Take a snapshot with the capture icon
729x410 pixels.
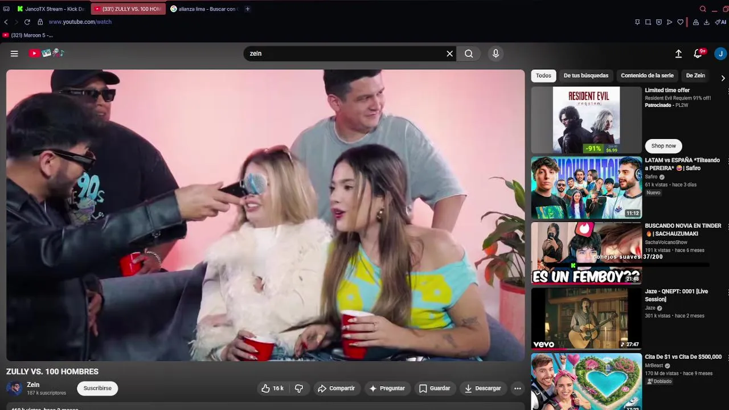pos(648,22)
